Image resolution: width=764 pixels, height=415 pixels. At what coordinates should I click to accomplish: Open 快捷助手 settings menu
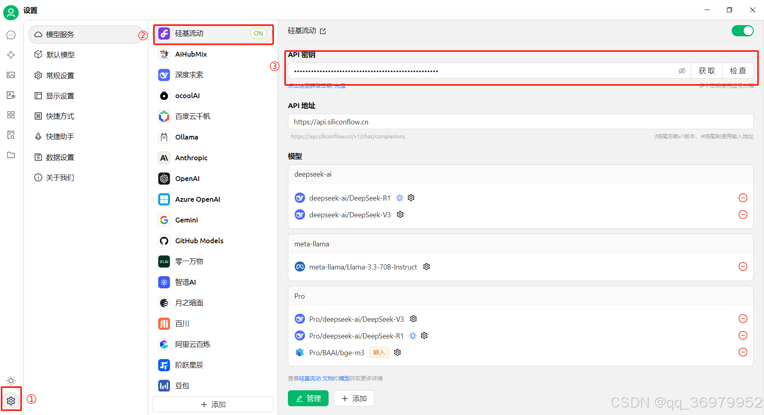(86, 136)
